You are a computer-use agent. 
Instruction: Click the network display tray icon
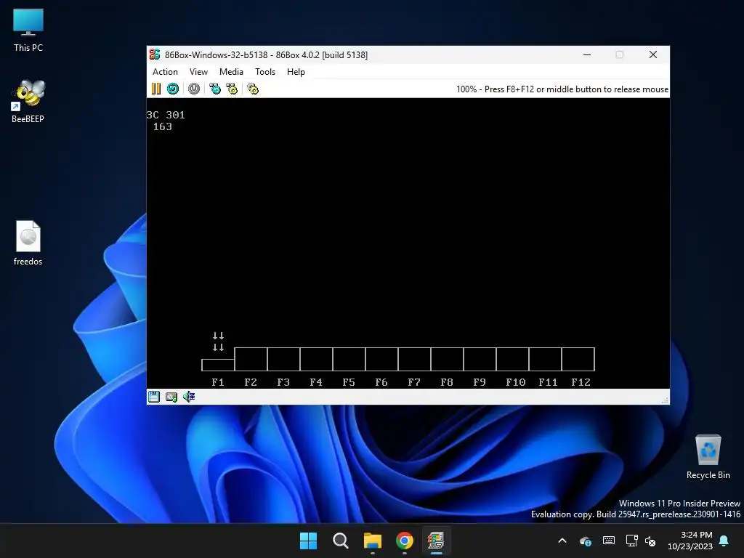(x=631, y=540)
